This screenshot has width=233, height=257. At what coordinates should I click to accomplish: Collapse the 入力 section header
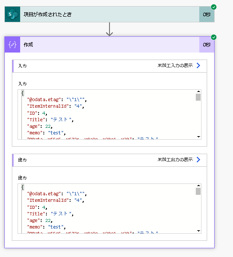coord(109,66)
